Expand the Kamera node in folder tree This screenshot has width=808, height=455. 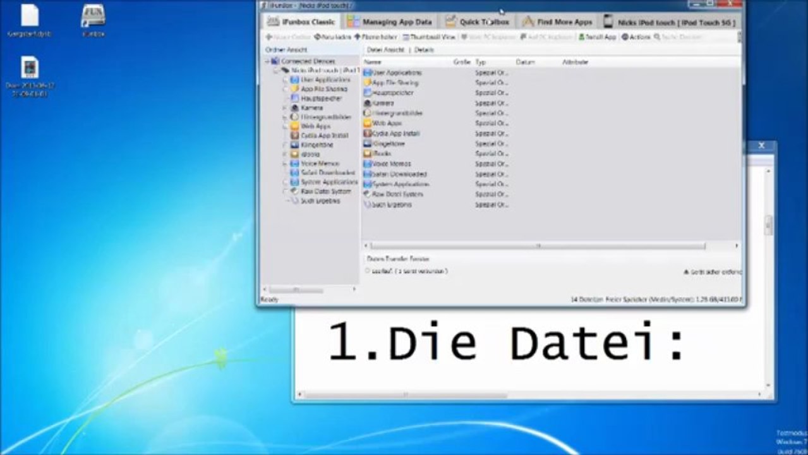coord(285,108)
